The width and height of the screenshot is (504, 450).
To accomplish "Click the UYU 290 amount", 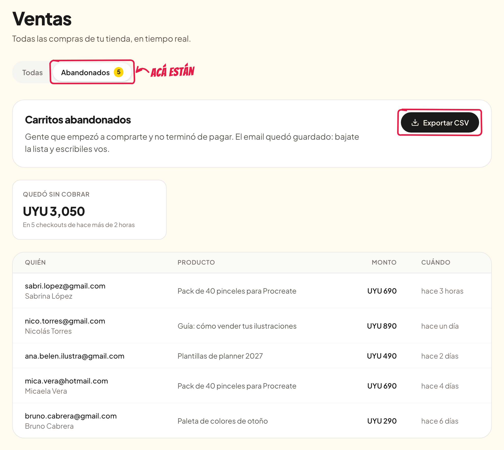I will (x=382, y=421).
